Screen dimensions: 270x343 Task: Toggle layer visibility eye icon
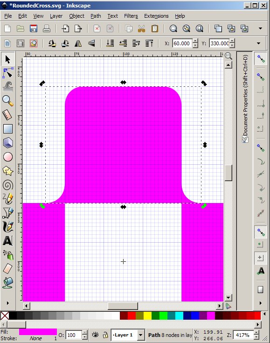[95, 335]
